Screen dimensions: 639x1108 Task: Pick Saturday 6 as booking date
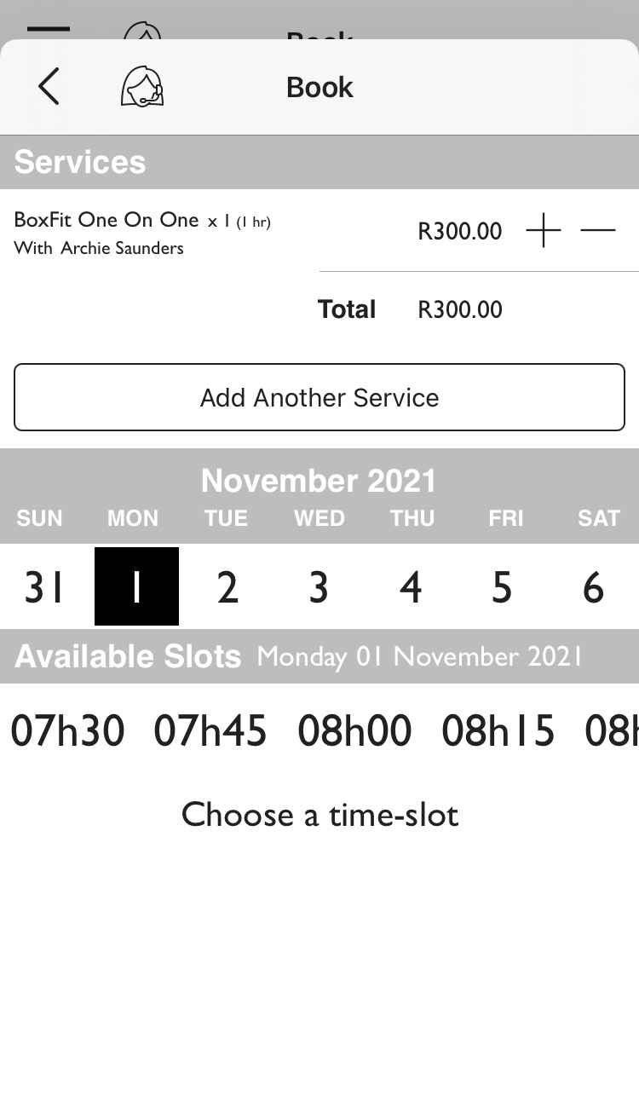pos(593,587)
